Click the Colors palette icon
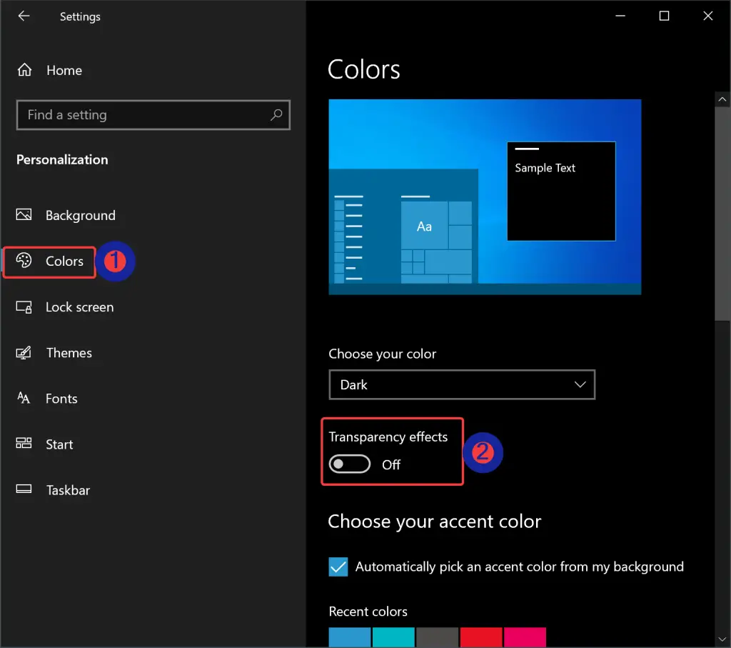 coord(24,261)
